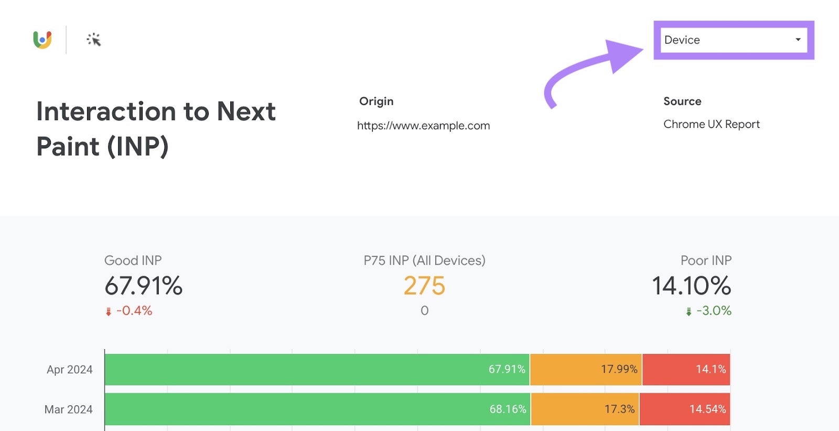
Task: Click the caret arrow inside the Device selector
Action: click(798, 39)
